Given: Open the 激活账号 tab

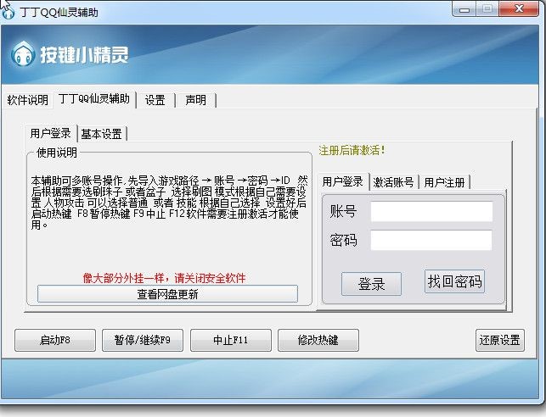Looking at the screenshot, I should click(393, 182).
